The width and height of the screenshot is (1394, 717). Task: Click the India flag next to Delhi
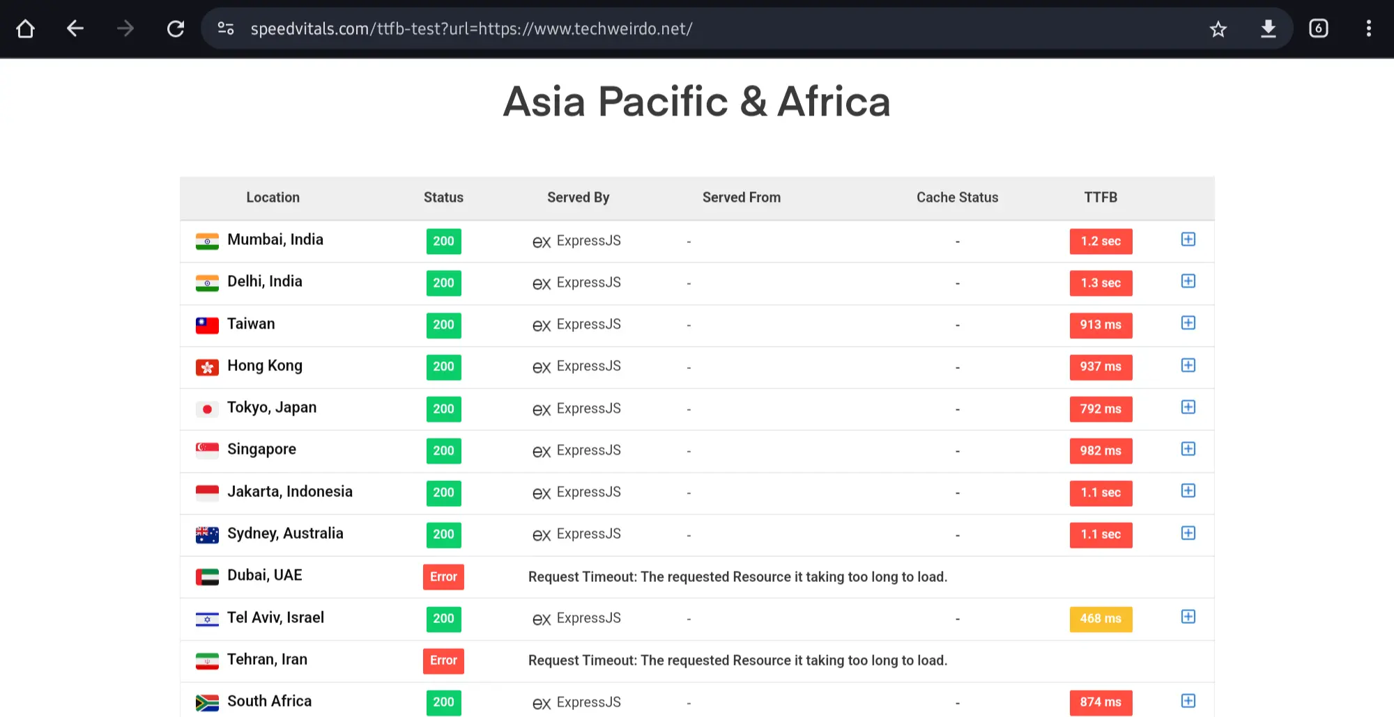pos(207,283)
